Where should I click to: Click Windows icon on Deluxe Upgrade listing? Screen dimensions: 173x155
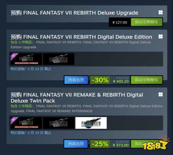pyautogui.click(x=161, y=12)
